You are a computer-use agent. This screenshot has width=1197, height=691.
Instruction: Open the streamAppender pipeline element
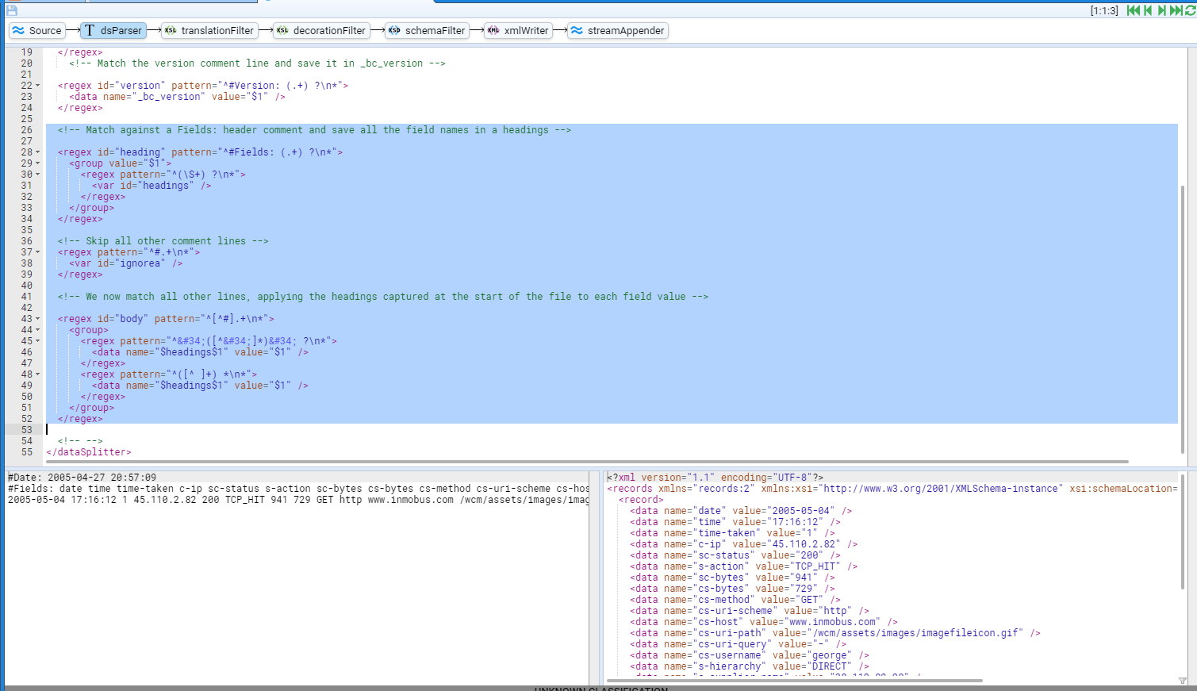[x=618, y=31]
